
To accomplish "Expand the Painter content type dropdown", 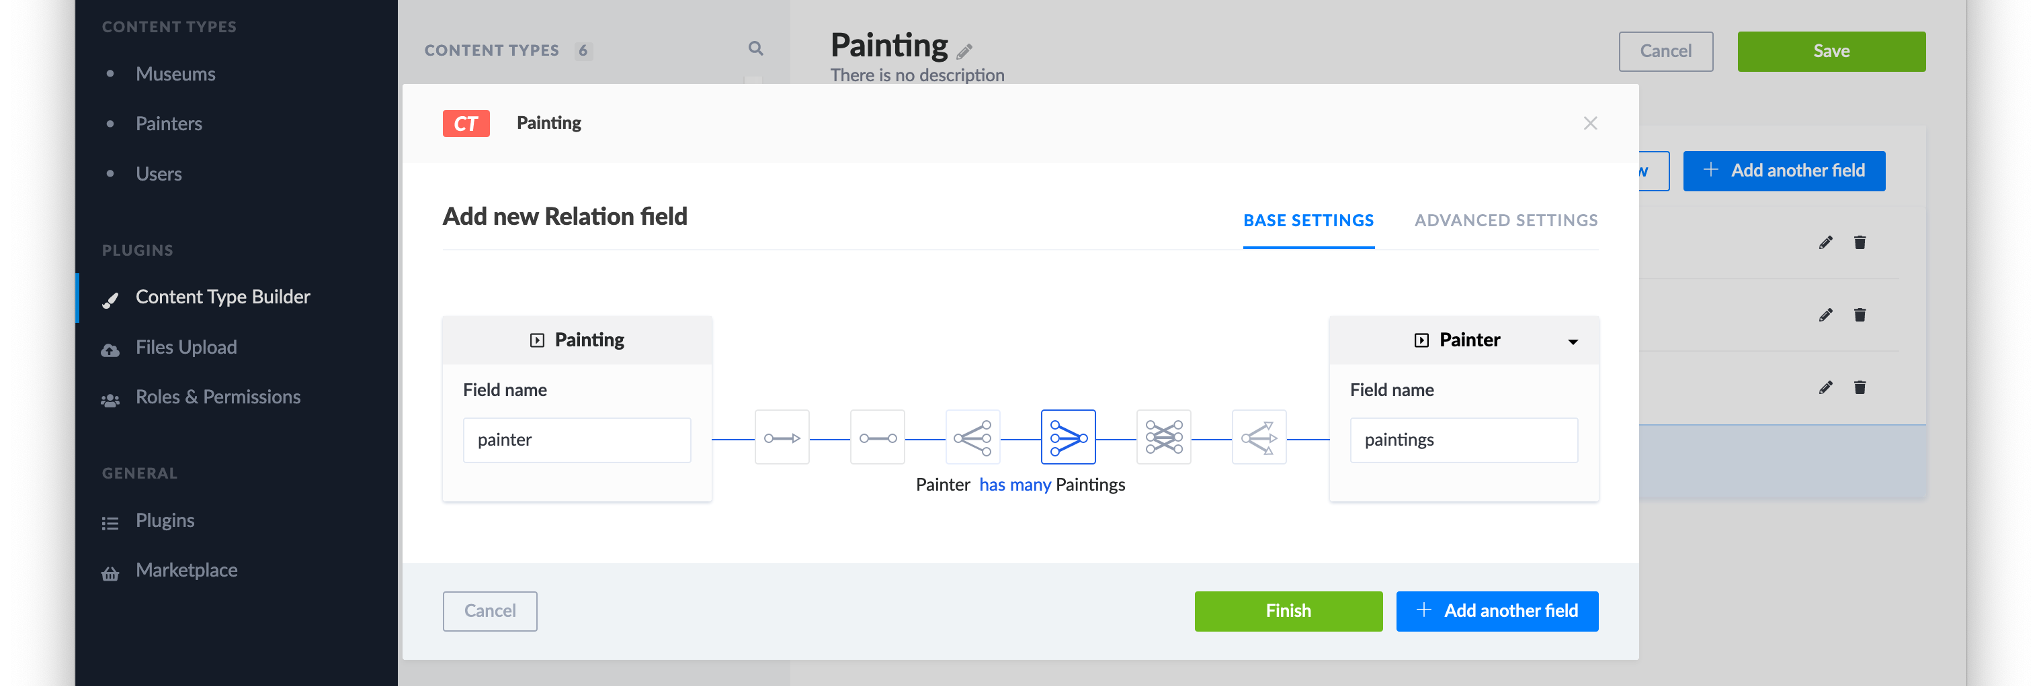I will [x=1573, y=341].
